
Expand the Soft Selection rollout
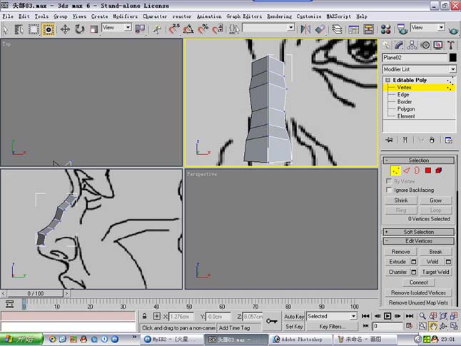pyautogui.click(x=419, y=232)
